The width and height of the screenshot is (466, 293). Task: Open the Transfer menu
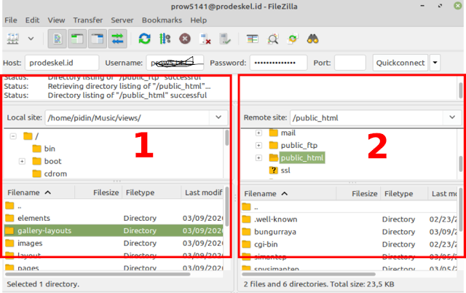[x=87, y=20]
